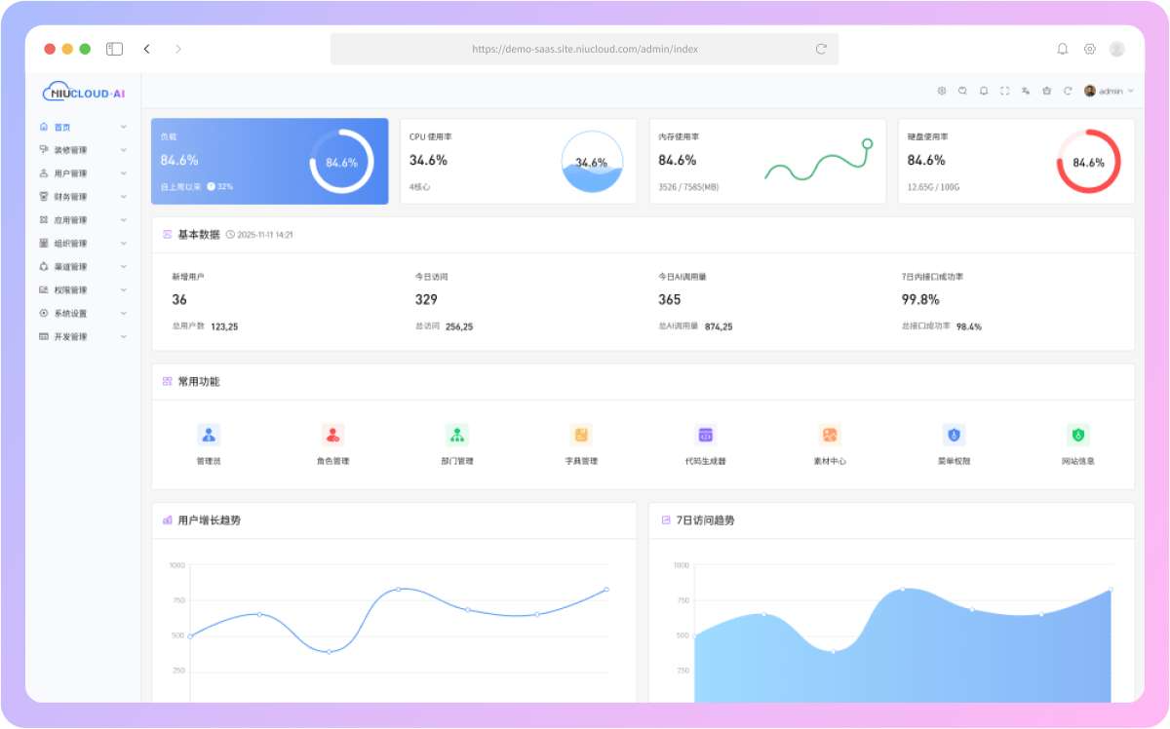Expand the 用户管理 menu chevron
1170x729 pixels.
point(124,173)
